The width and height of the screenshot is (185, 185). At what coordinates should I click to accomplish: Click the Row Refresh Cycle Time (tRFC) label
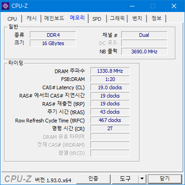50,121
